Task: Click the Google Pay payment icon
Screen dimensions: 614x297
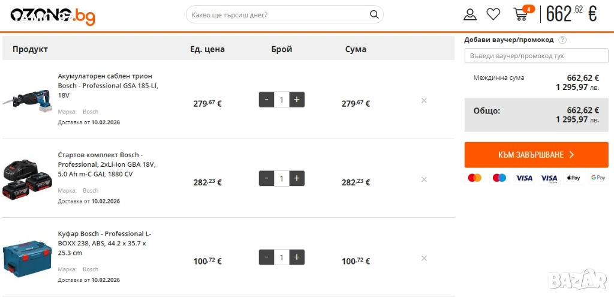Action: pos(598,178)
